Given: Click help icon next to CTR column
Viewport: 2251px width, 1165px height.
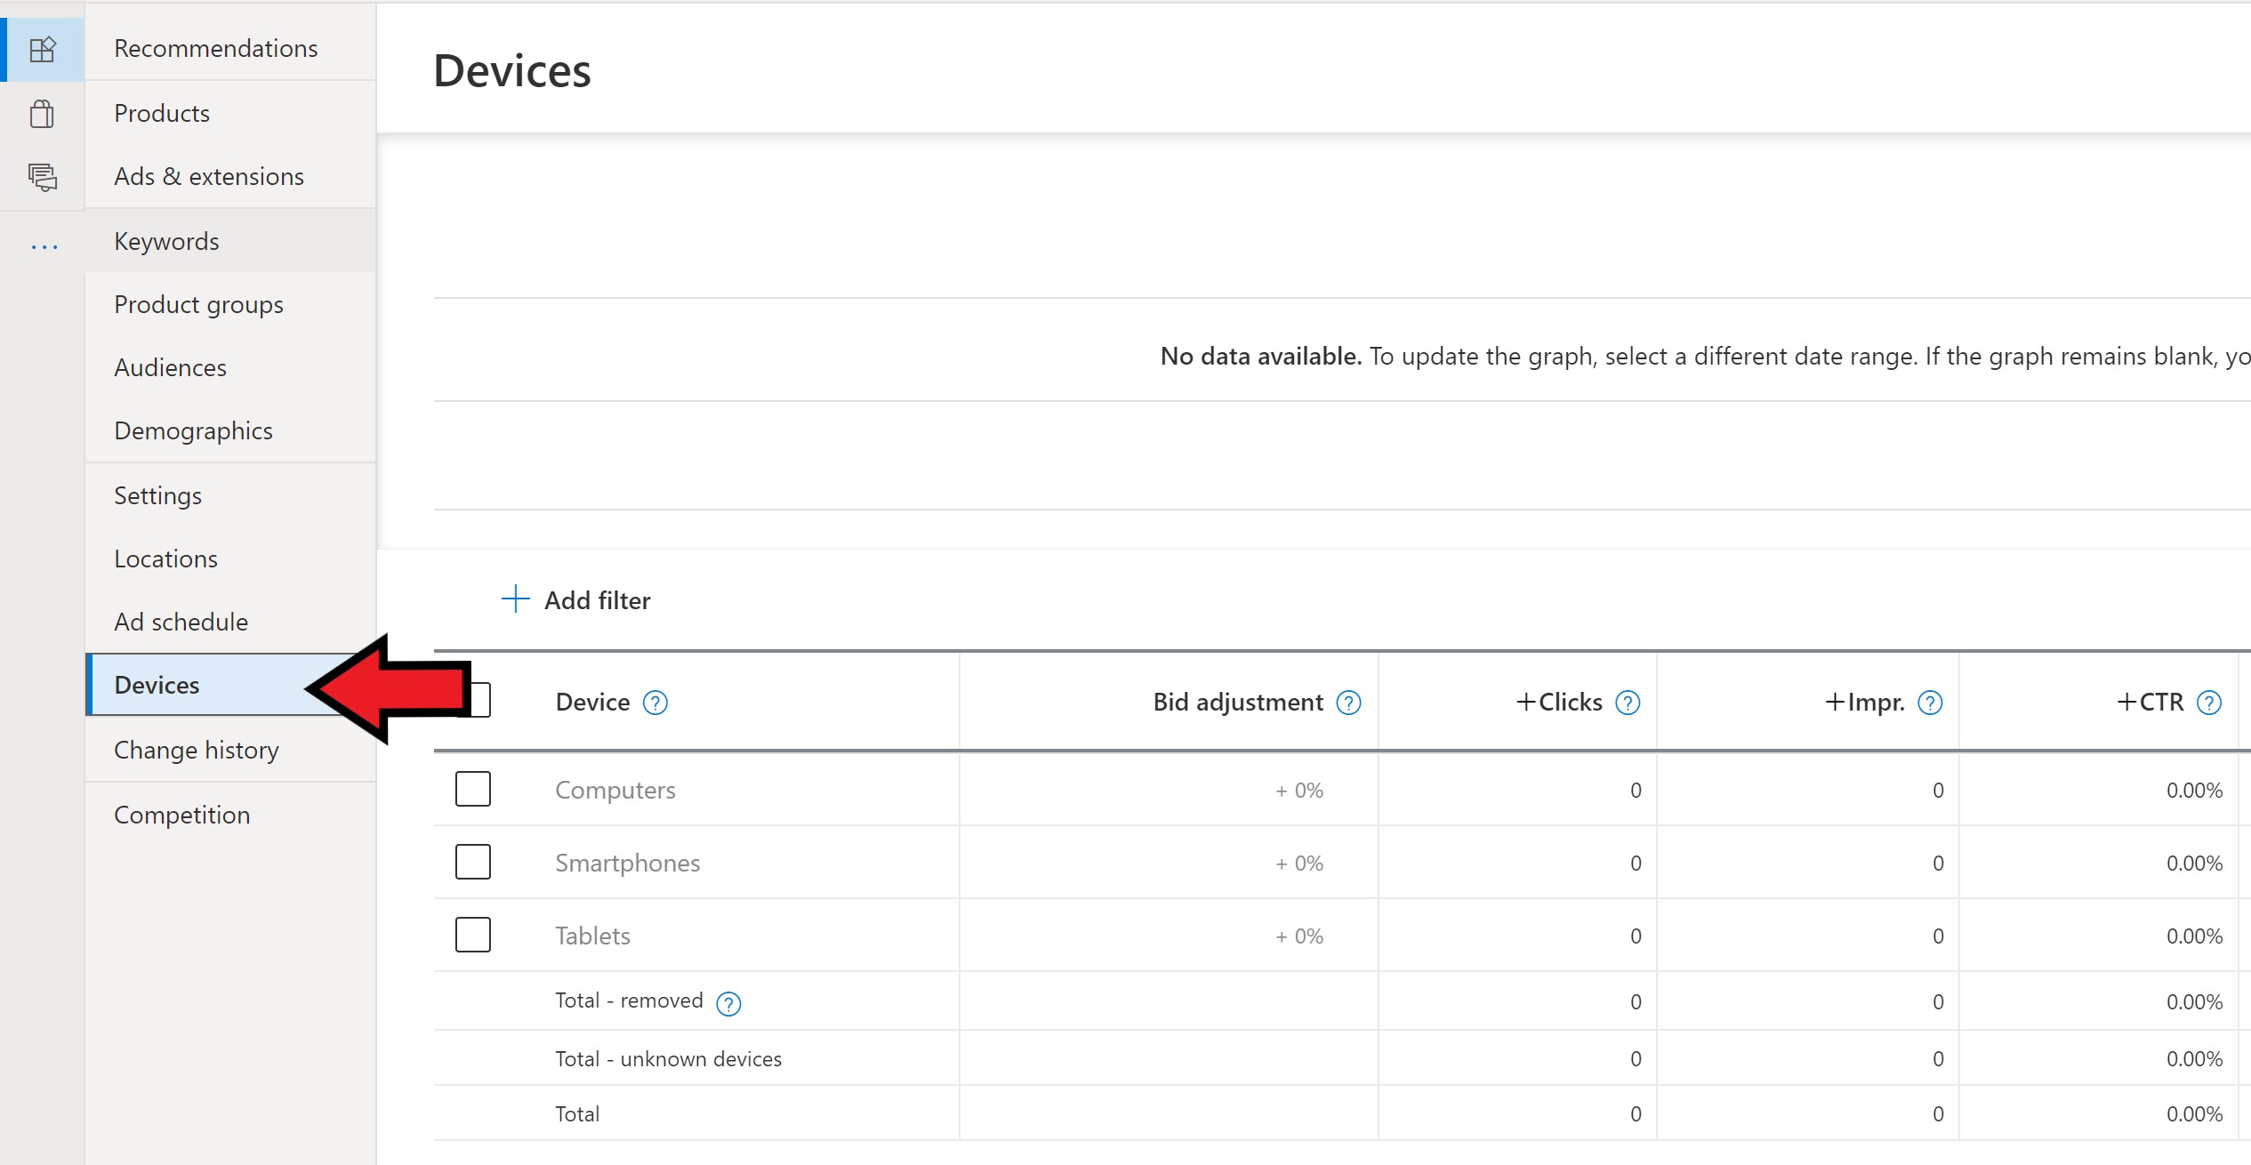Looking at the screenshot, I should click(x=2209, y=703).
